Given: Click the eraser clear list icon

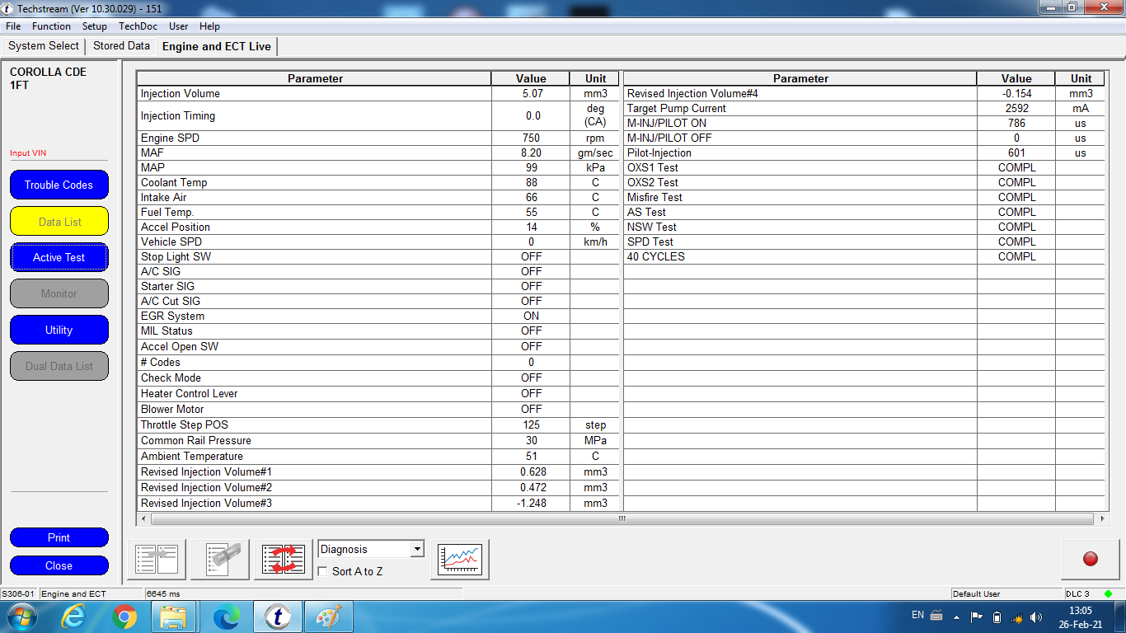Looking at the screenshot, I should point(220,560).
